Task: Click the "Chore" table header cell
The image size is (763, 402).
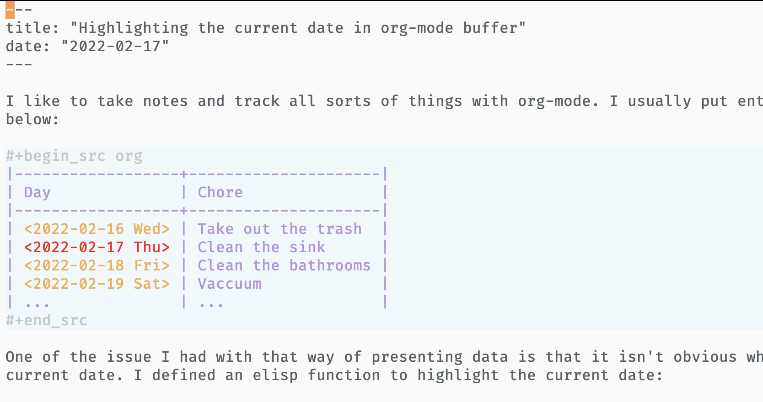Action: tap(220, 192)
